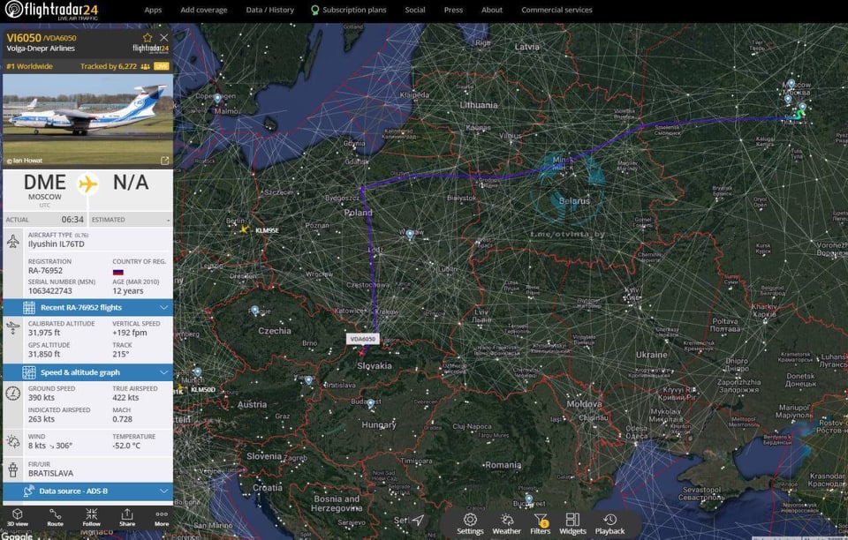Add VI6050 flight to favorites star

(148, 38)
